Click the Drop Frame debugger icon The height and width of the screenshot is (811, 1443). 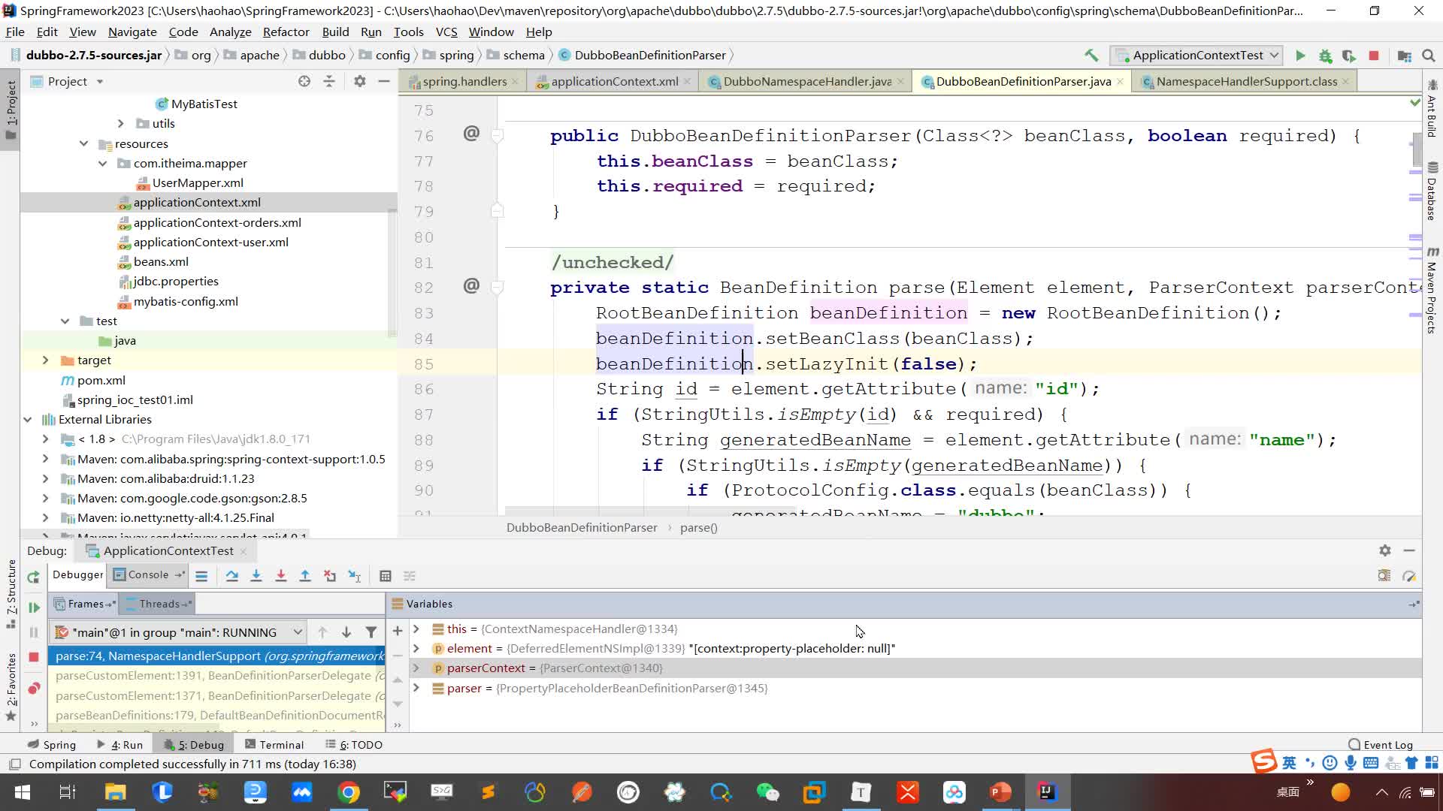pyautogui.click(x=330, y=576)
